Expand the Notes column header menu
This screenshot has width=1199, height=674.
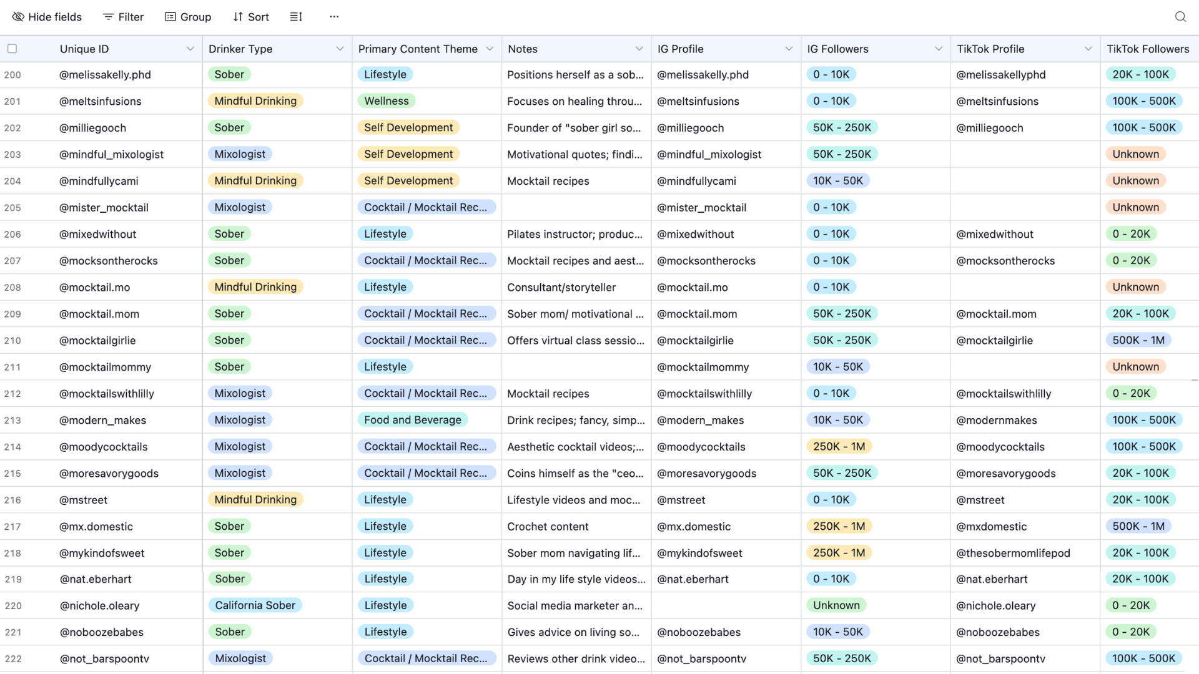coord(639,49)
